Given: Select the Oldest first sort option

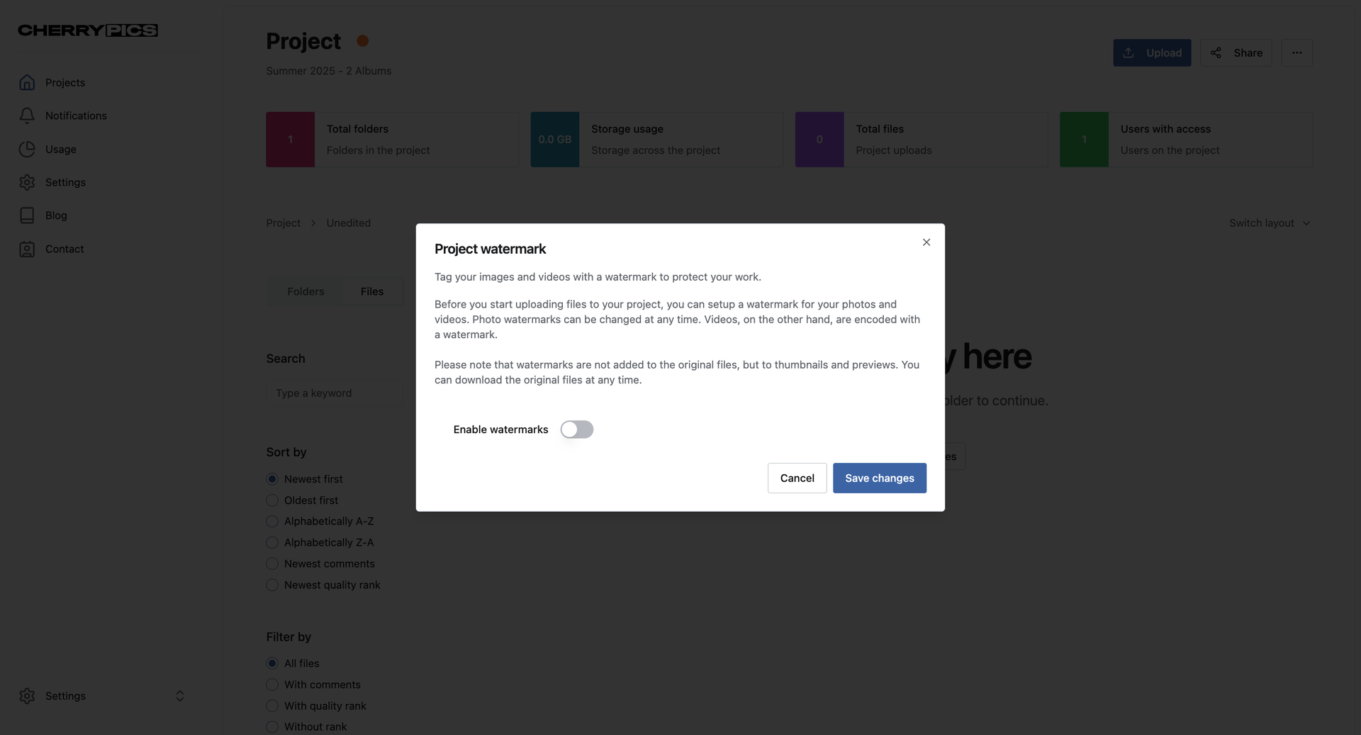Looking at the screenshot, I should point(272,500).
